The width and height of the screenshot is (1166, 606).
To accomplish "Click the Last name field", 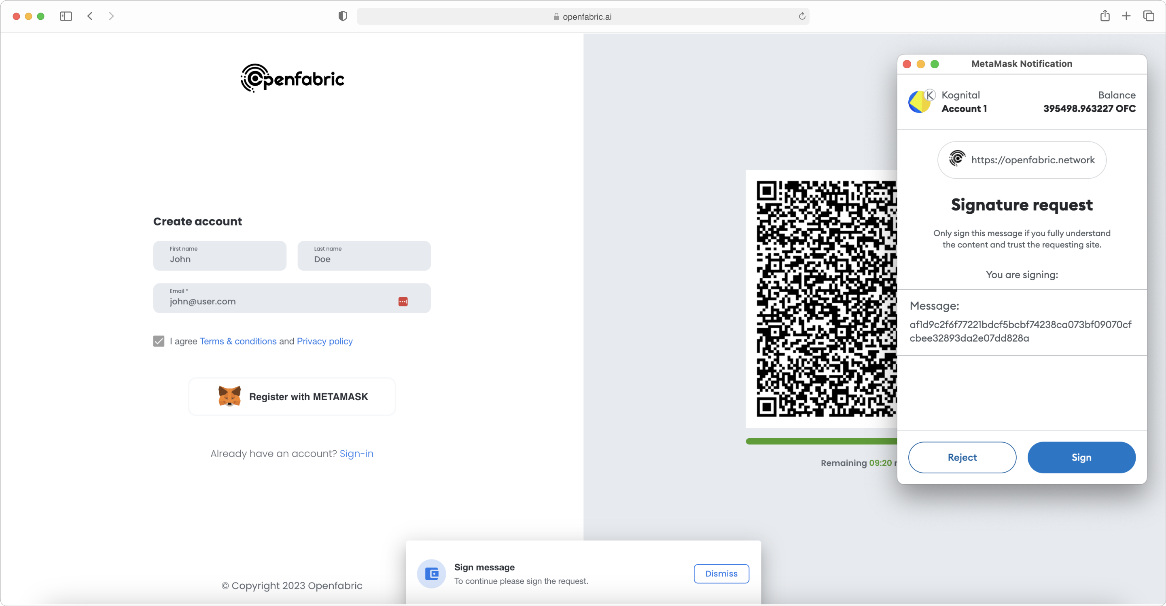I will point(364,255).
